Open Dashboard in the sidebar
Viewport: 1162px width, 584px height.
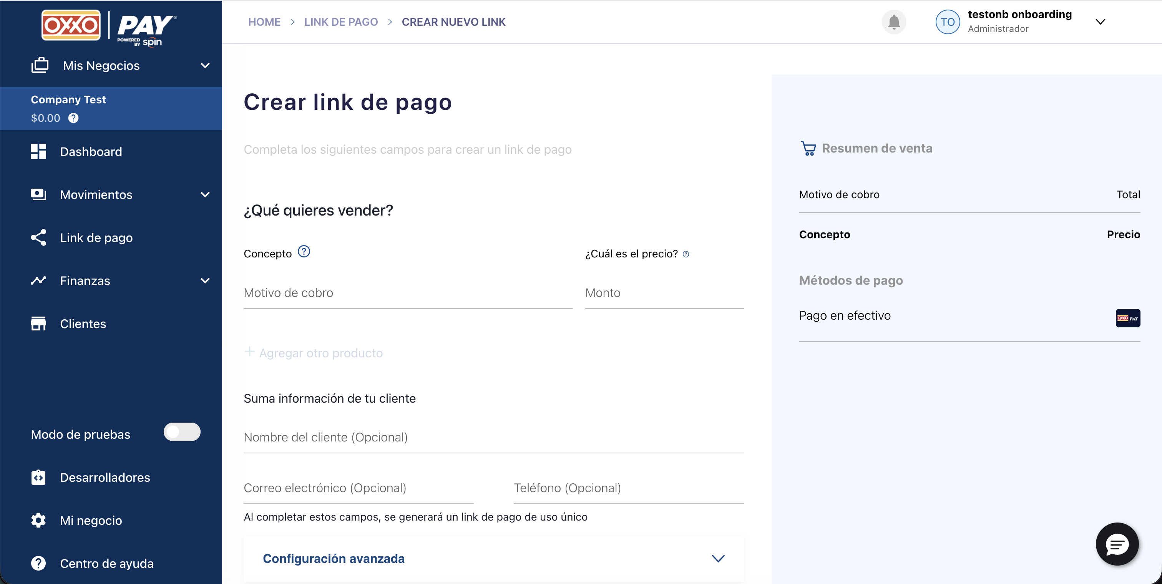[91, 151]
